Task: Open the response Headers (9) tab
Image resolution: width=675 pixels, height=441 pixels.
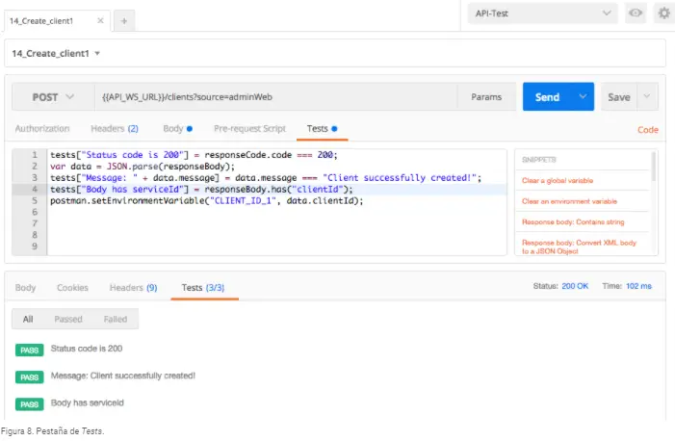Action: click(134, 288)
